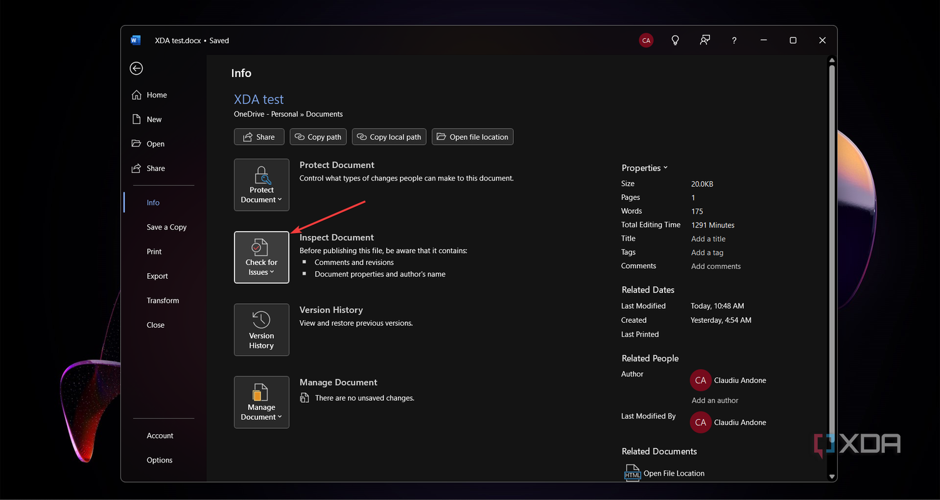Click the Word logo icon in title bar
The height and width of the screenshot is (500, 940).
(x=135, y=40)
